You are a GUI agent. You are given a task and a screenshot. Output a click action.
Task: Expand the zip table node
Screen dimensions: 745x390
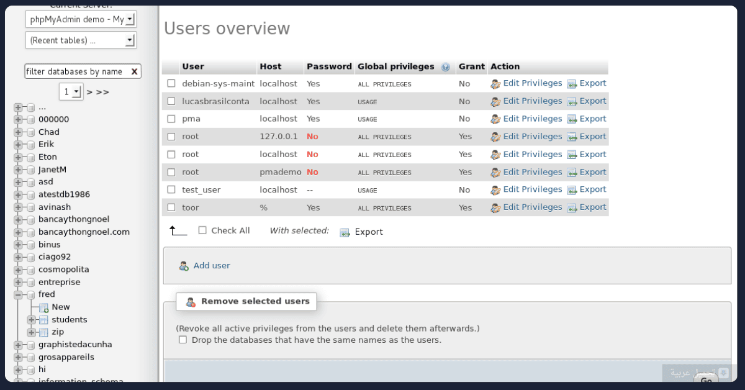(x=32, y=332)
